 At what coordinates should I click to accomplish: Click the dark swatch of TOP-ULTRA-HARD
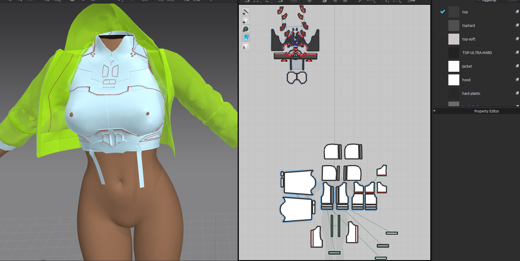click(454, 53)
